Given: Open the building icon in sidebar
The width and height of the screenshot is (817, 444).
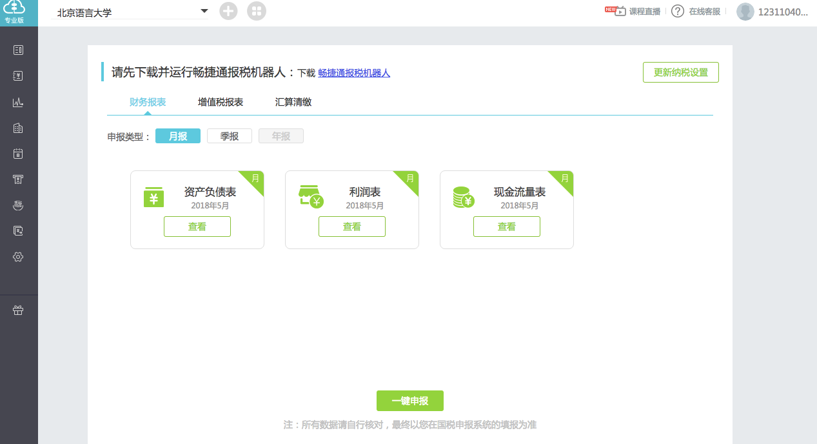Looking at the screenshot, I should pyautogui.click(x=18, y=128).
